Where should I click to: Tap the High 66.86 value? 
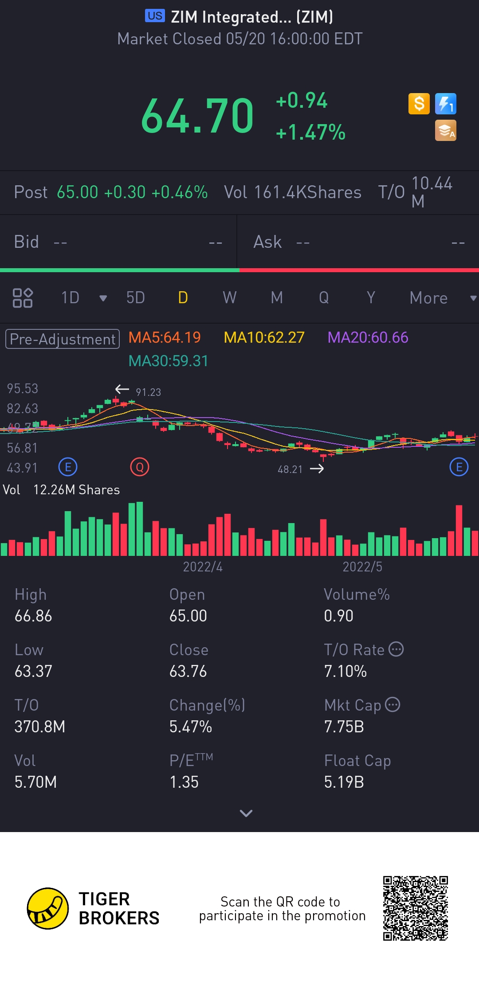pyautogui.click(x=33, y=616)
